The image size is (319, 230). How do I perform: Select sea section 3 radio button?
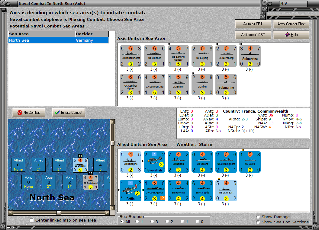pos(152,222)
